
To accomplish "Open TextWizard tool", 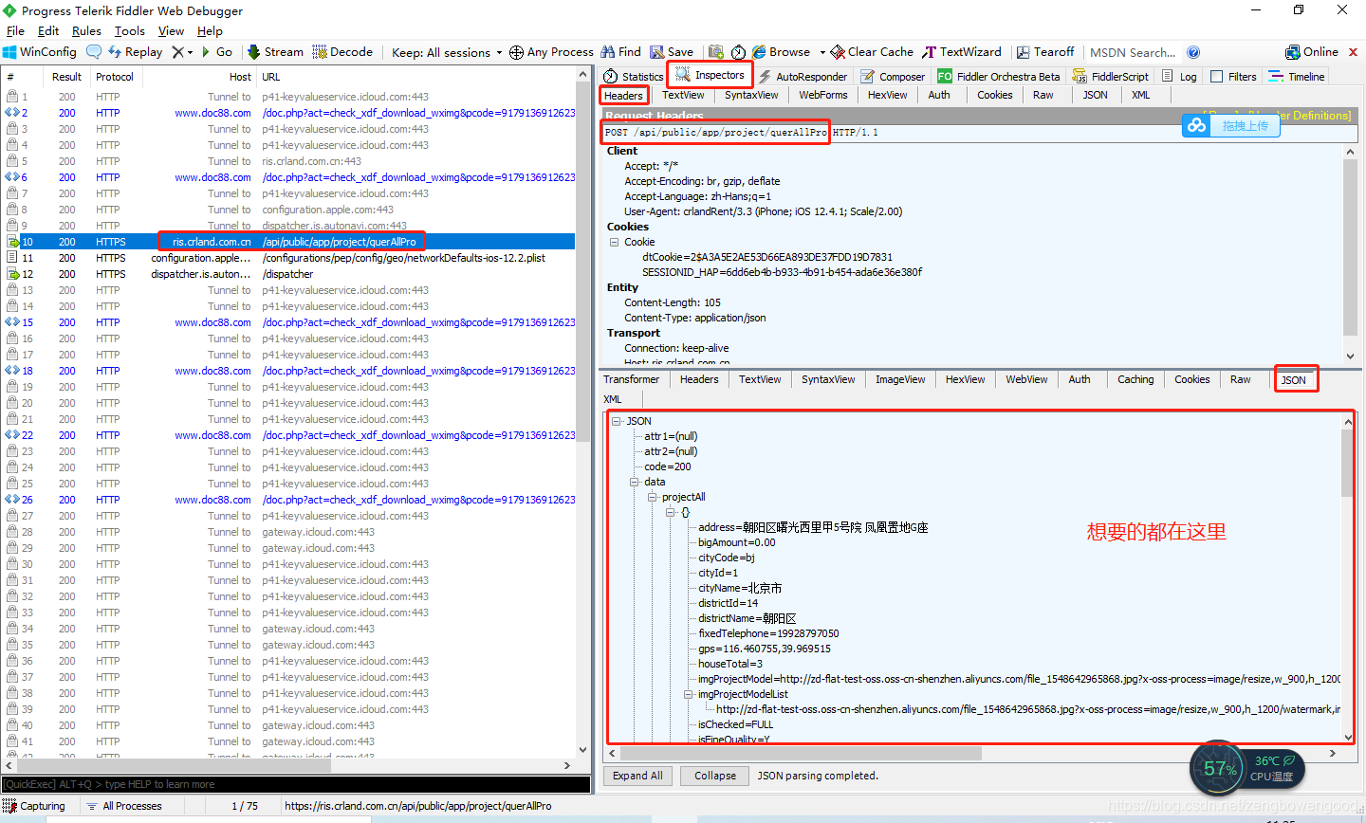I will (x=962, y=52).
